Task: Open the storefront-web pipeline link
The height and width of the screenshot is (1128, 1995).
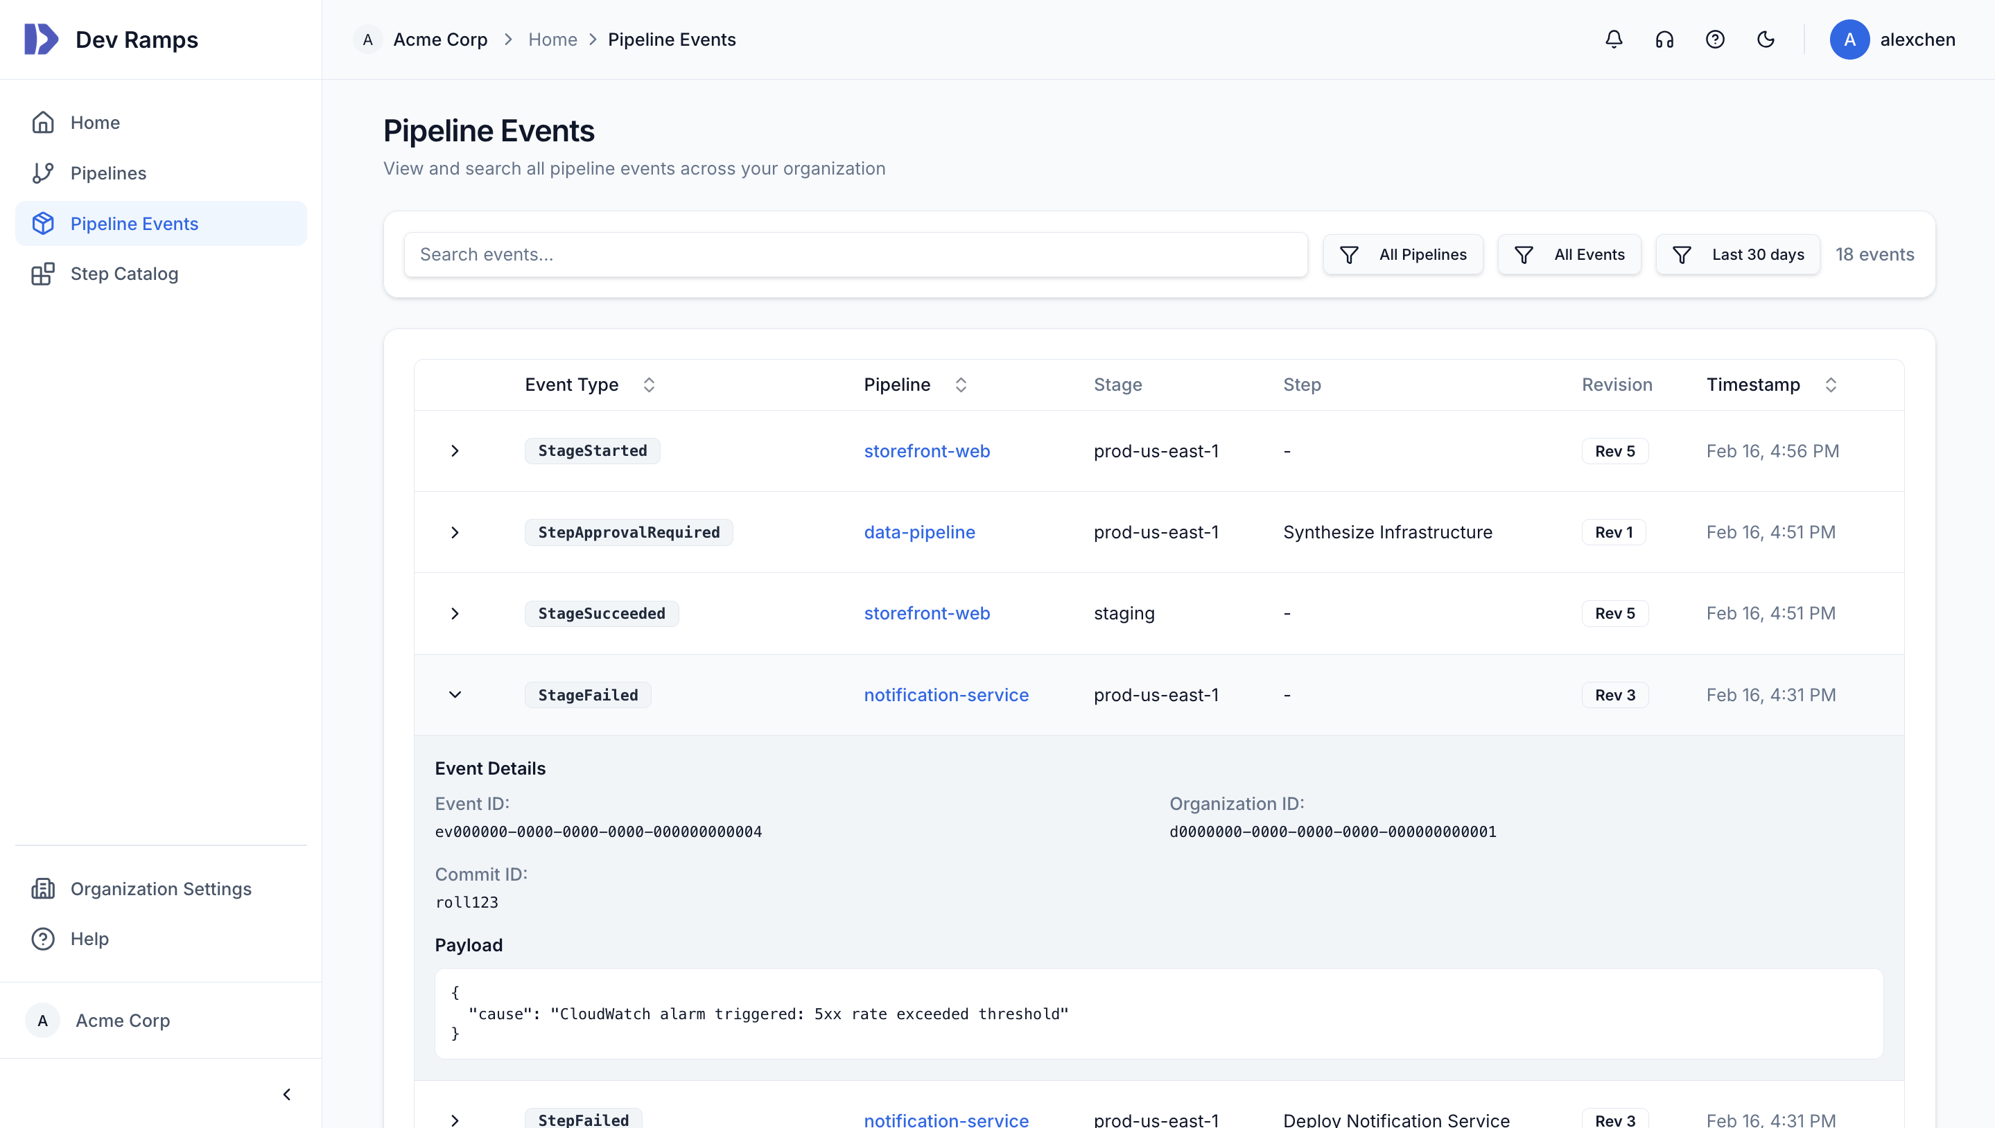Action: click(927, 450)
